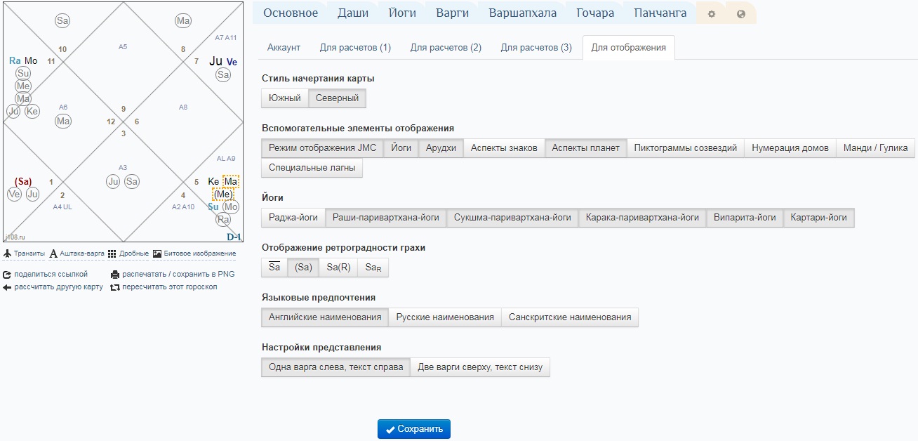918x441 pixels.
Task: Click the share link icon
Action: click(7, 275)
